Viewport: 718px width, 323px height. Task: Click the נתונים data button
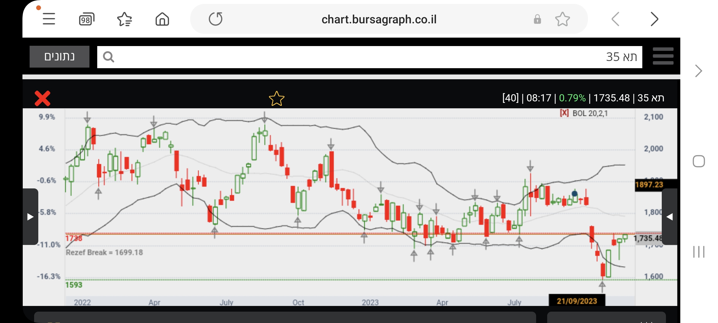coord(60,57)
